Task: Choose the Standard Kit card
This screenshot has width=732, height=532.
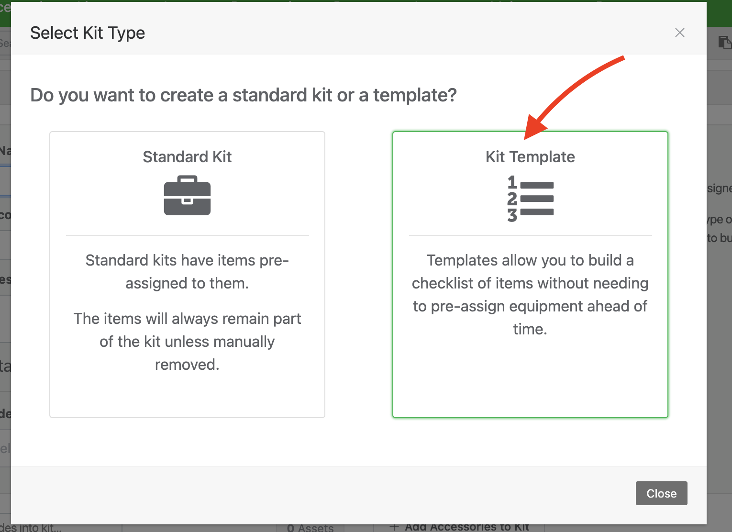Action: point(187,275)
